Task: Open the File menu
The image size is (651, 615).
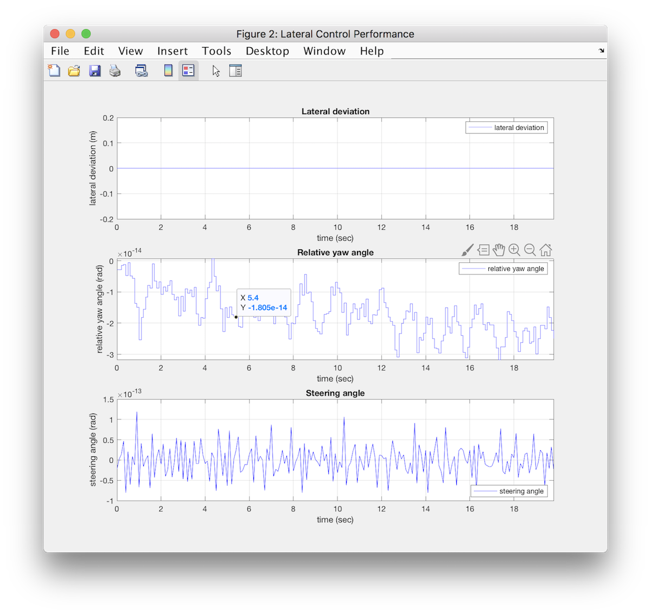Action: tap(60, 51)
